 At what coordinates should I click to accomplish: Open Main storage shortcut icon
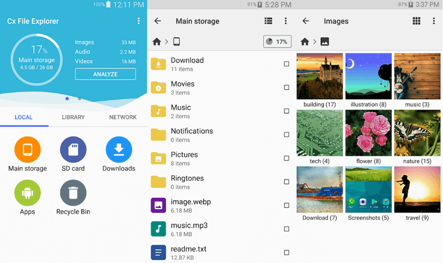pyautogui.click(x=27, y=150)
